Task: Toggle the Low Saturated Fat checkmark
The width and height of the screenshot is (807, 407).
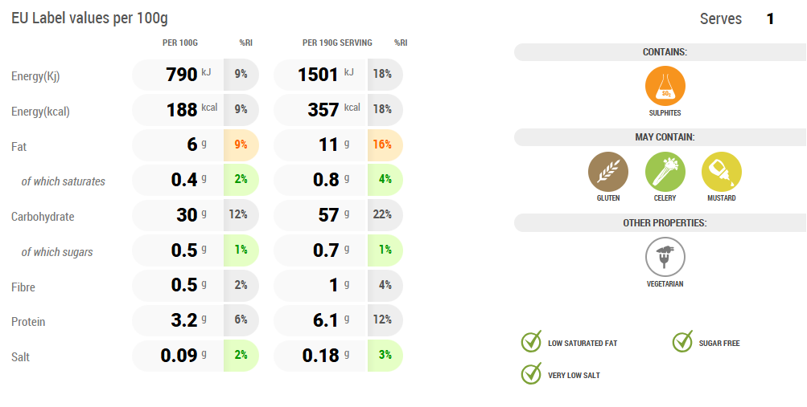Action: point(531,342)
